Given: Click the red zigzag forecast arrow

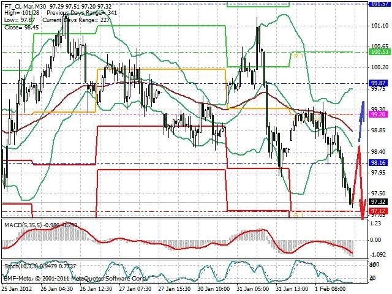Looking at the screenshot, I should [359, 183].
